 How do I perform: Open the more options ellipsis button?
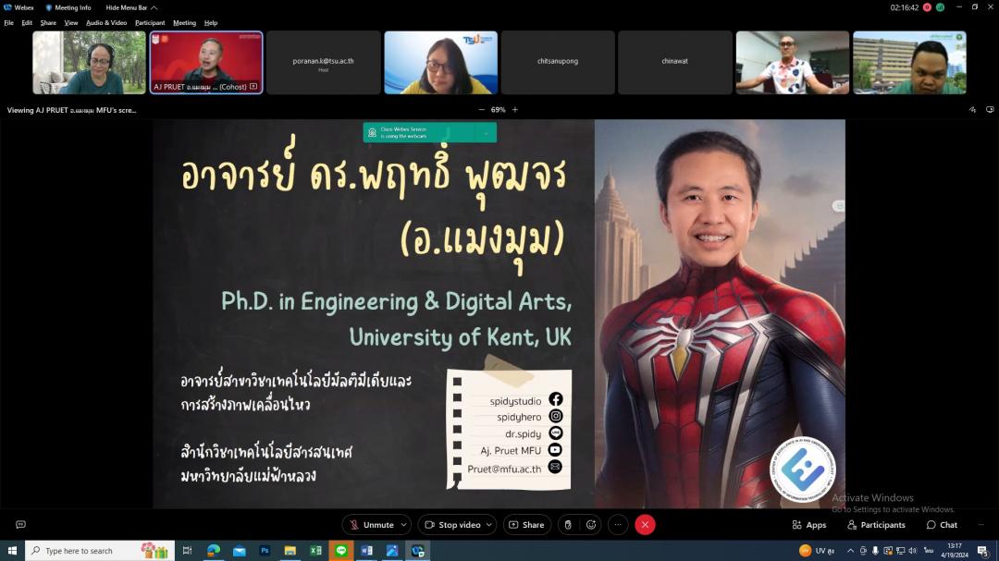[x=618, y=525]
